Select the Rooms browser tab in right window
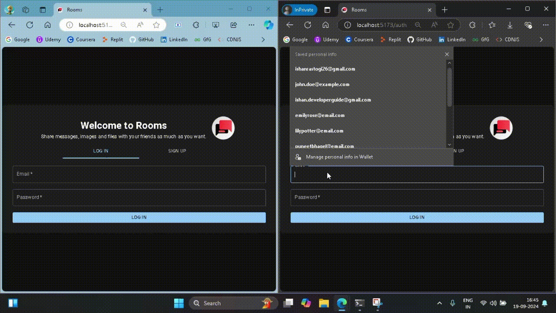This screenshot has width=556, height=313. (387, 10)
